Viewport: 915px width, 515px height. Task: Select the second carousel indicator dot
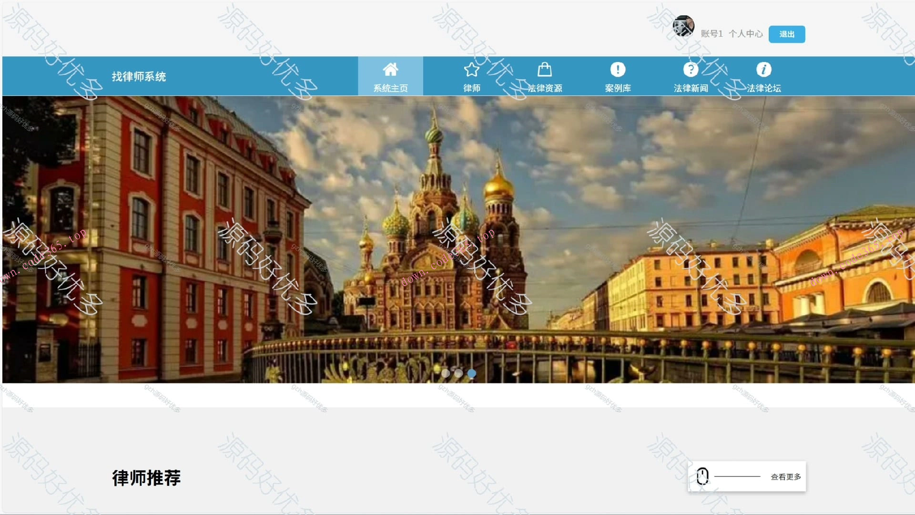[x=458, y=373]
